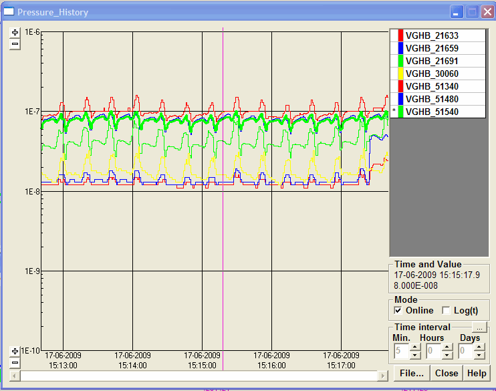
Task: Click the Min. interval input field
Action: tap(402, 351)
